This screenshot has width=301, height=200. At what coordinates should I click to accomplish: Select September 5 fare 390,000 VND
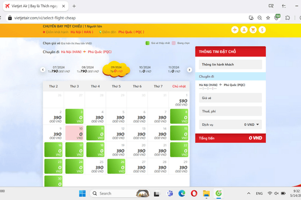point(116,116)
